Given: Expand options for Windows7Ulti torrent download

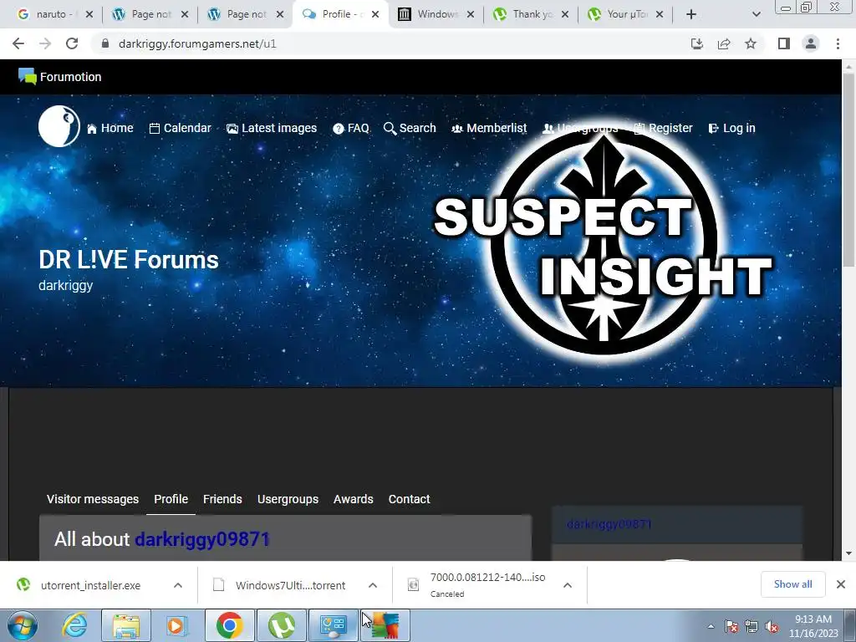Looking at the screenshot, I should click(x=373, y=585).
